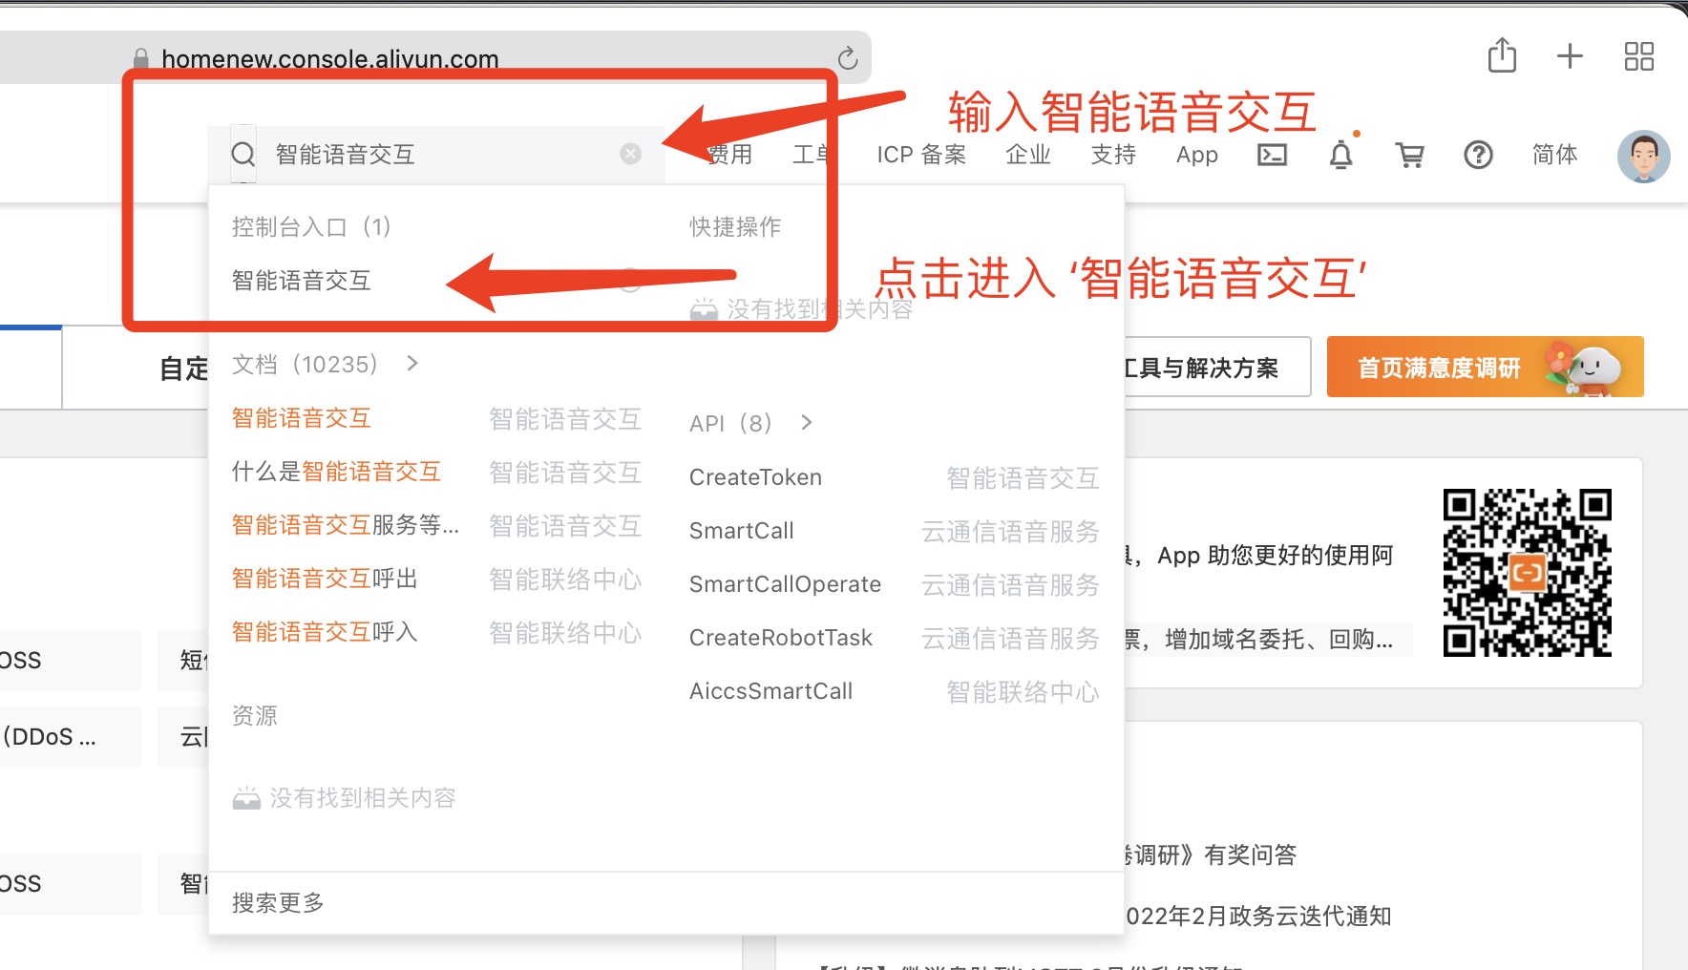
Task: Open 支持 in the top navigation
Action: coord(1113,155)
